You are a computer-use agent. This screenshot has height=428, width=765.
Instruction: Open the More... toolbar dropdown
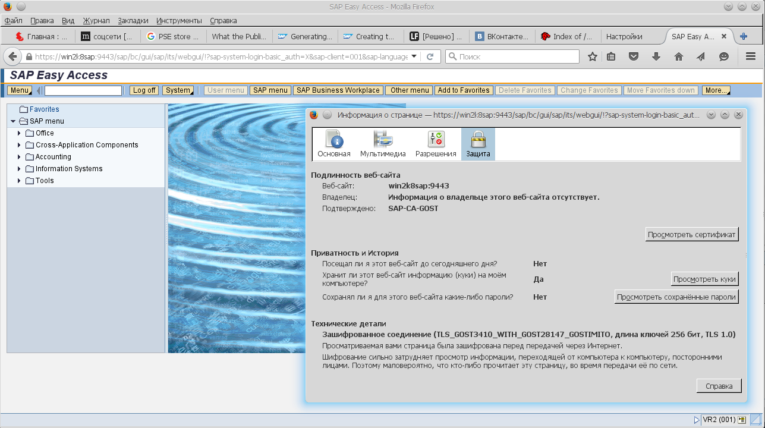[716, 90]
